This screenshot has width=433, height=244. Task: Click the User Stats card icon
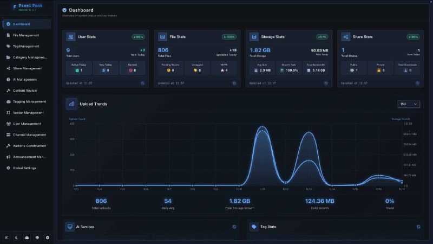tap(71, 37)
